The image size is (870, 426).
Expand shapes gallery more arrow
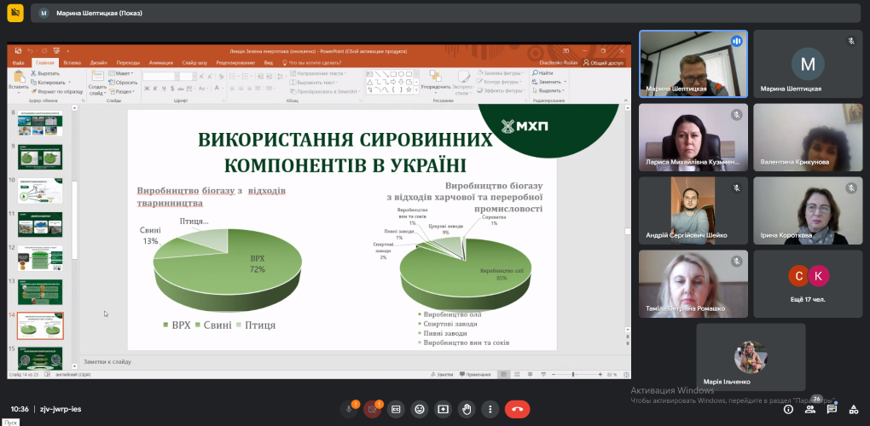pos(415,89)
